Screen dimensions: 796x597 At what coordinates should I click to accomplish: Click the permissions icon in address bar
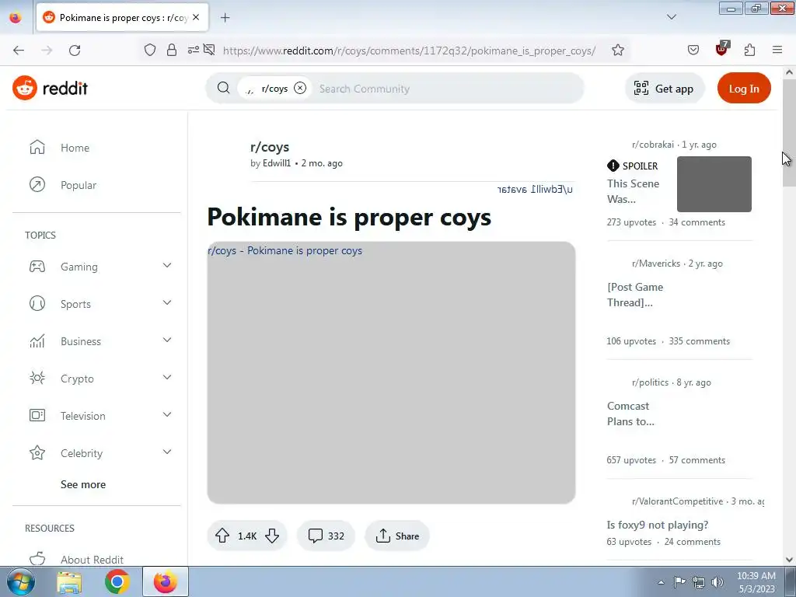[x=194, y=50]
